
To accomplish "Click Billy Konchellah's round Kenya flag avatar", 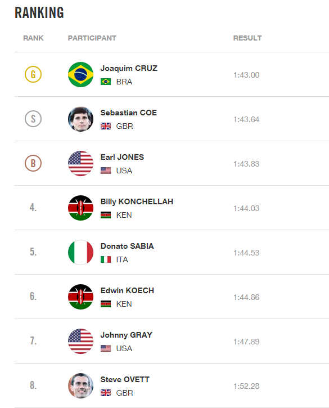I will click(x=80, y=208).
